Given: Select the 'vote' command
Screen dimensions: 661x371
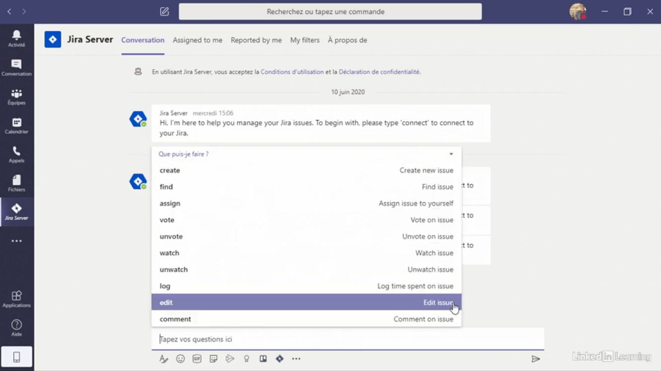Looking at the screenshot, I should [x=306, y=220].
